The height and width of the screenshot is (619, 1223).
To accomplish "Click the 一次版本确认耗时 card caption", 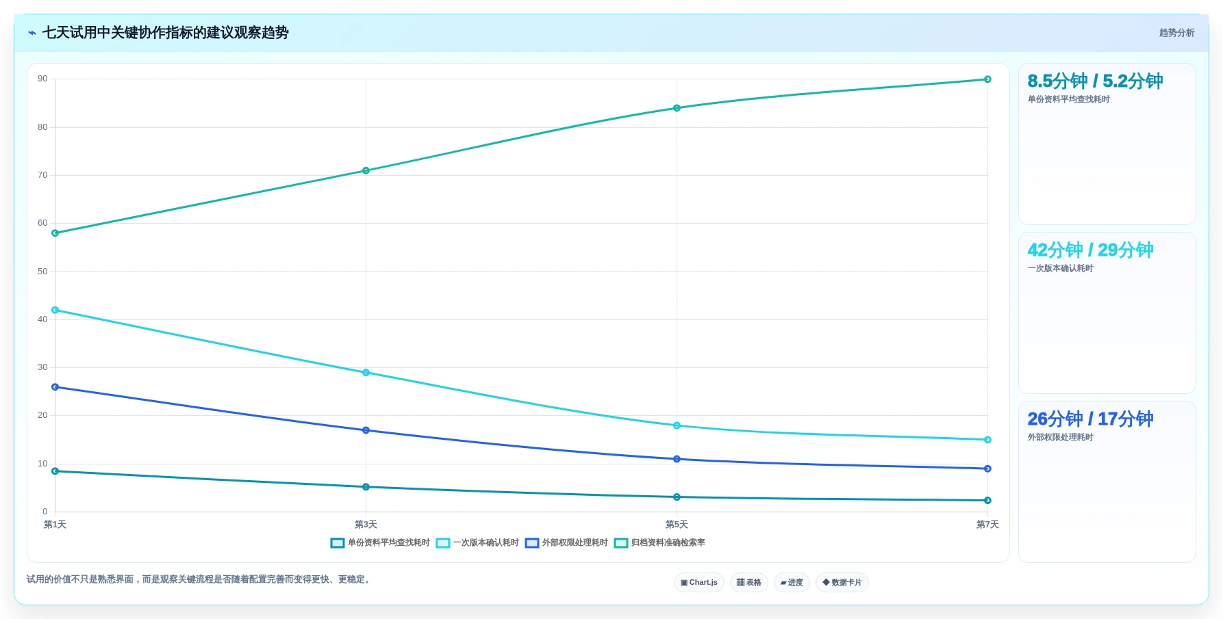I will pyautogui.click(x=1060, y=269).
